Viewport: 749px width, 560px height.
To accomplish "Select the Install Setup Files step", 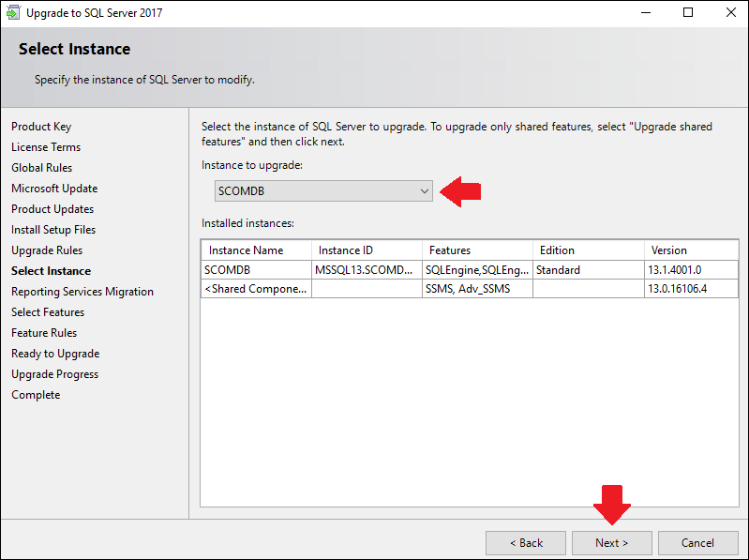I will (x=53, y=230).
